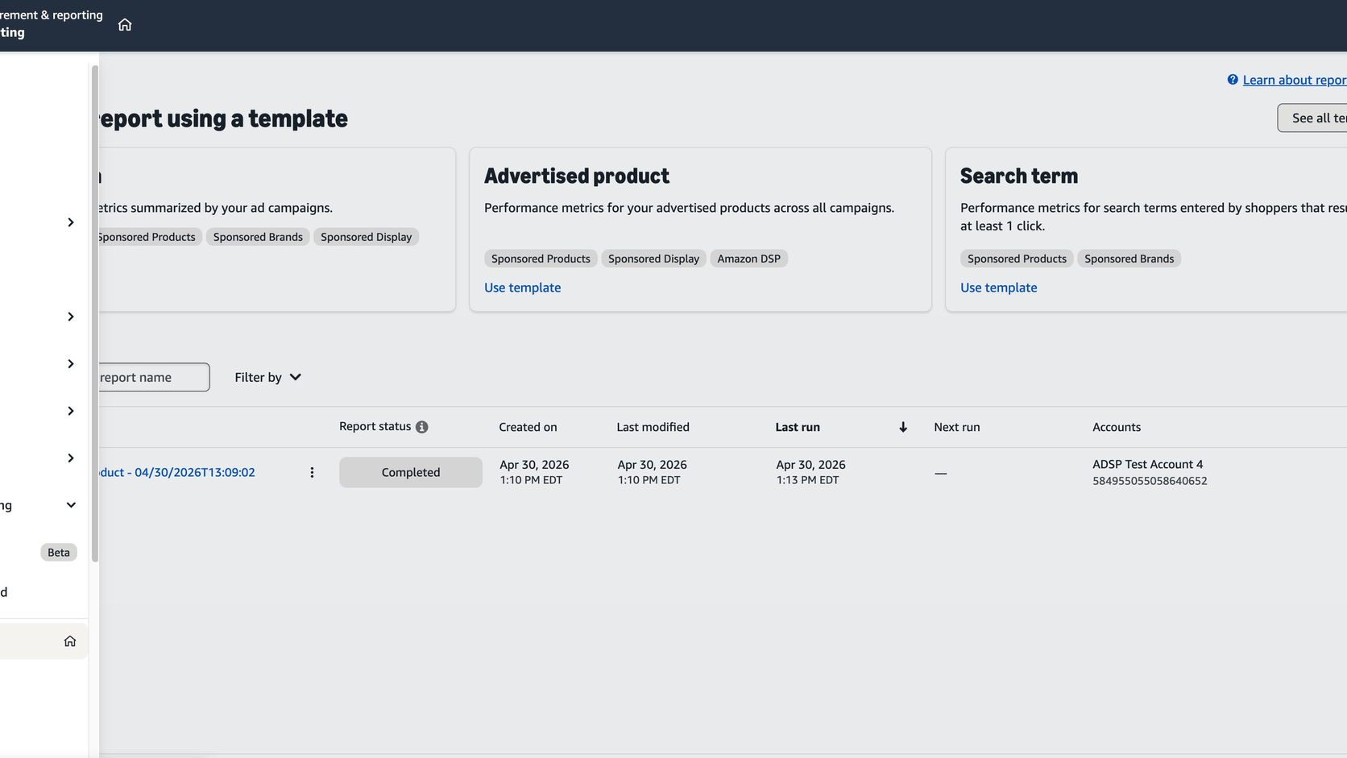Screen dimensions: 1347x758
Task: Toggle sort by the Last run arrow
Action: pyautogui.click(x=903, y=427)
